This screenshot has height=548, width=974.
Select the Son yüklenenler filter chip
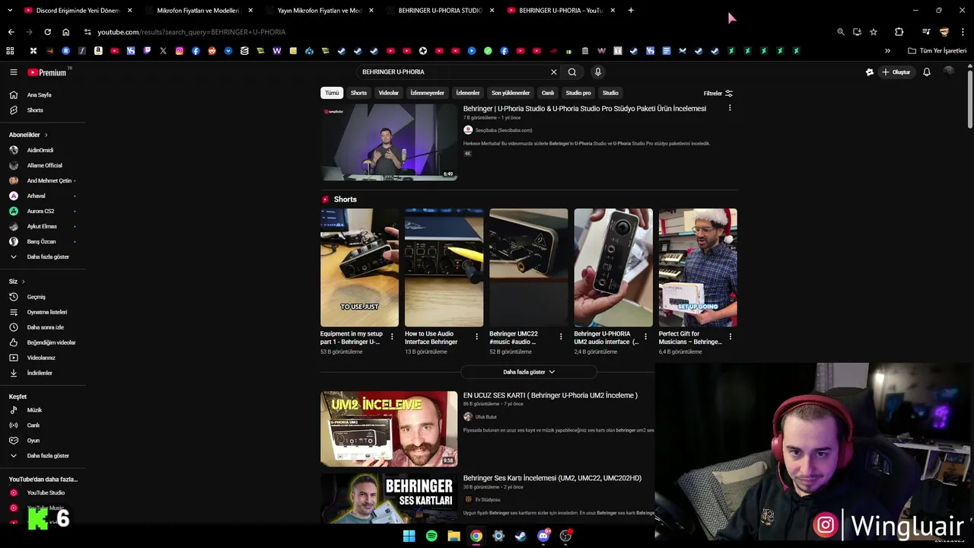(x=511, y=93)
